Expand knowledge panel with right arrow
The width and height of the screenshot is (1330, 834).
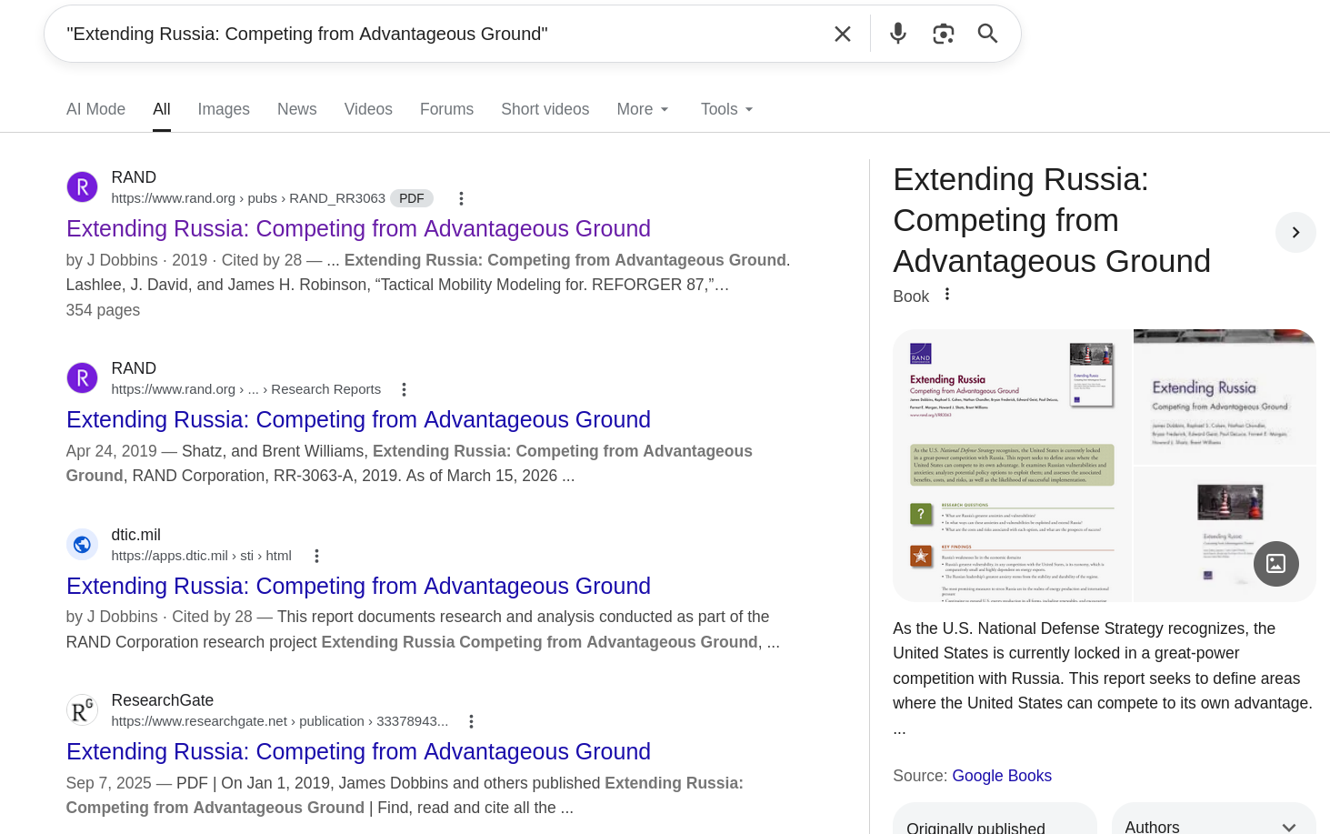click(x=1295, y=233)
